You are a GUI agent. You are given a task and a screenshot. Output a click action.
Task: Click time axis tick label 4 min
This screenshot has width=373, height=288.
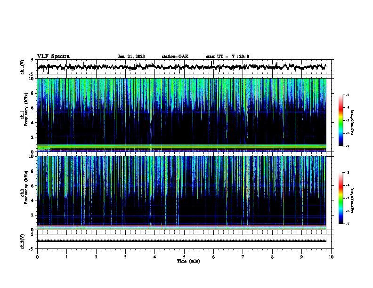pos(154,257)
